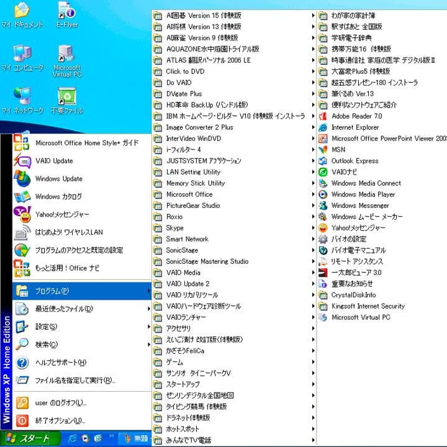Open LAN Setting Utility folder
Viewport: 447px width, 447px height.
(x=235, y=172)
